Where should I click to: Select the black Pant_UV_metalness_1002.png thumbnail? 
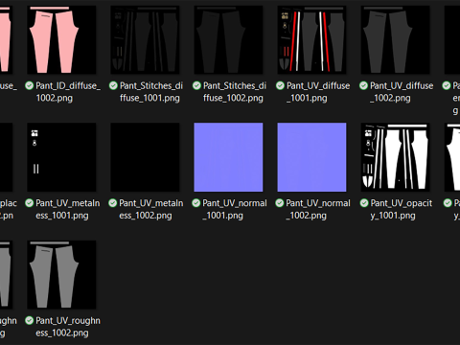(145, 157)
